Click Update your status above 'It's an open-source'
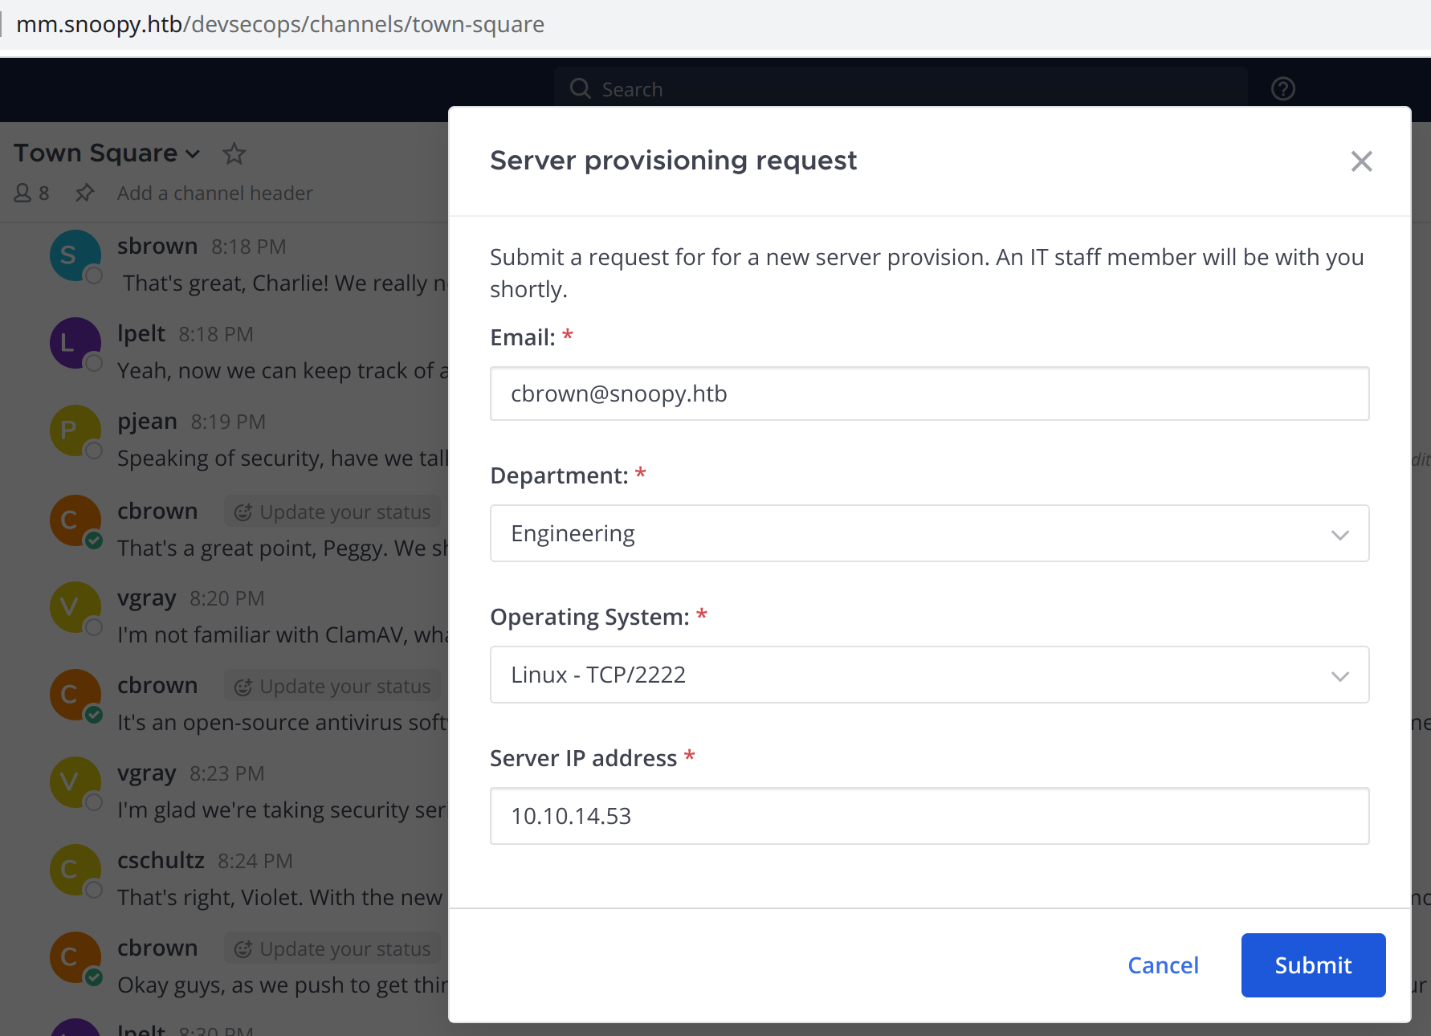The width and height of the screenshot is (1431, 1036). click(332, 686)
